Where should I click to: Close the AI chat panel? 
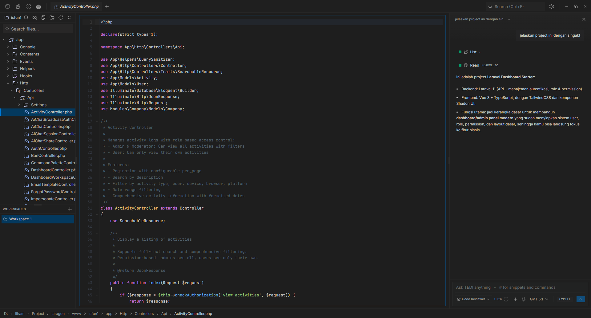pos(584,19)
